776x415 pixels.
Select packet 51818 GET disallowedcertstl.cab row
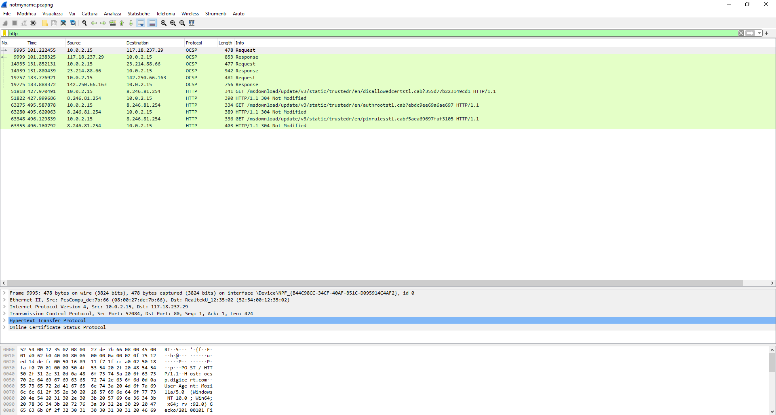[x=388, y=91]
